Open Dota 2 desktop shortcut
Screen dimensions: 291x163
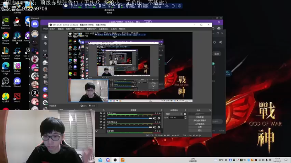(x=17, y=98)
